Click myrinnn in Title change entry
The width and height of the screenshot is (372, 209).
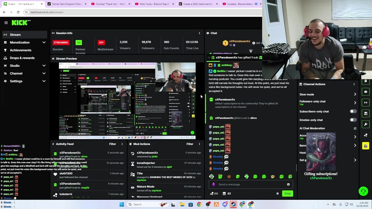pos(141,180)
